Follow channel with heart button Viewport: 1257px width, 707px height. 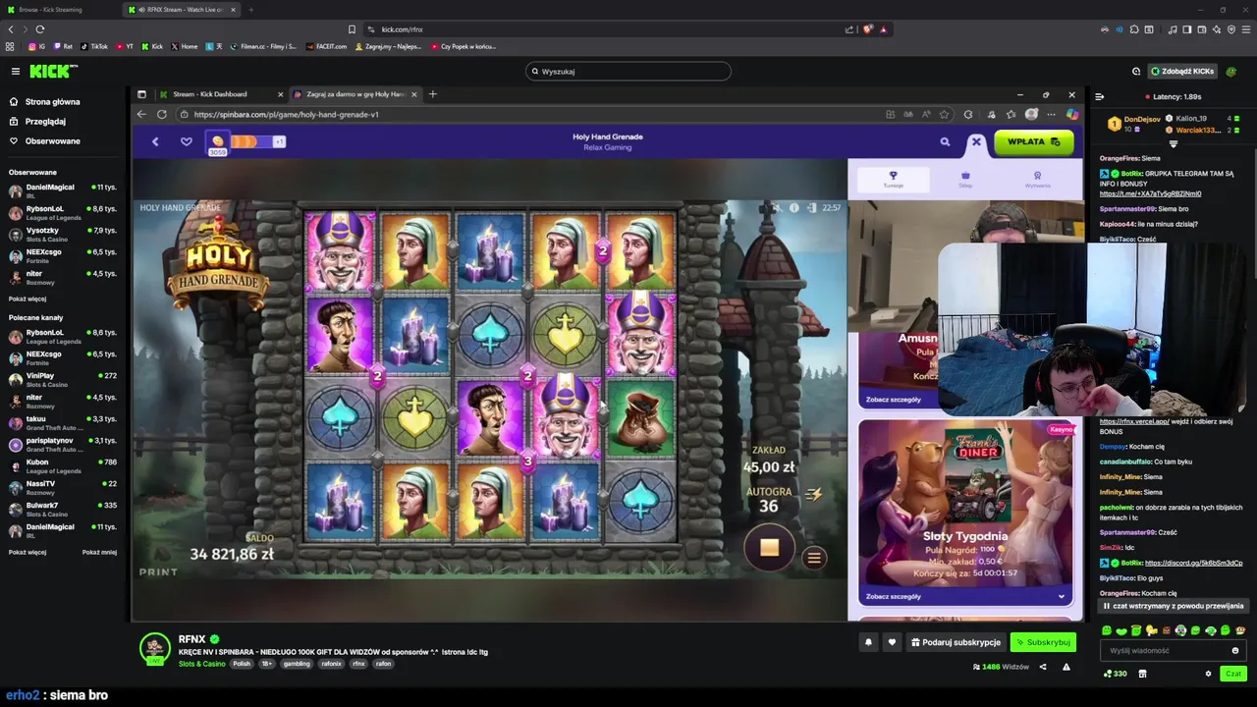(892, 642)
